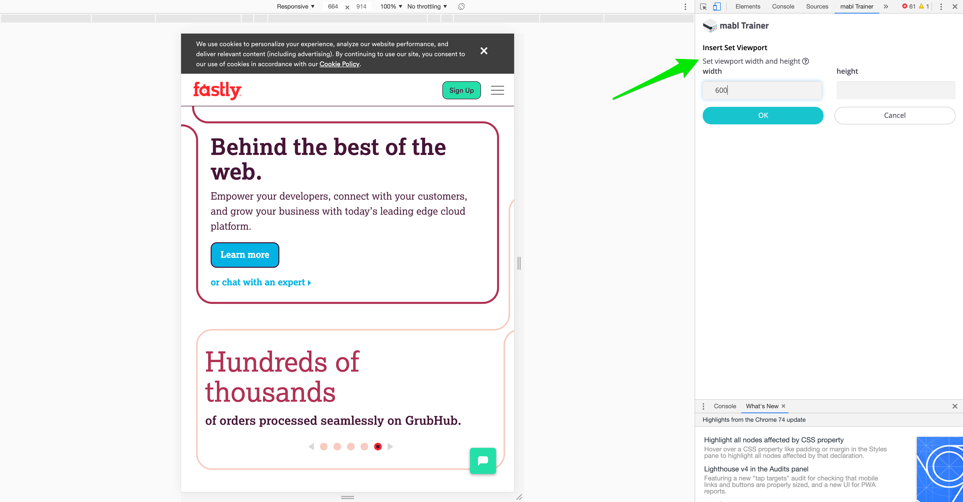963x502 pixels.
Task: Switch to the Elements tab
Action: tap(748, 6)
